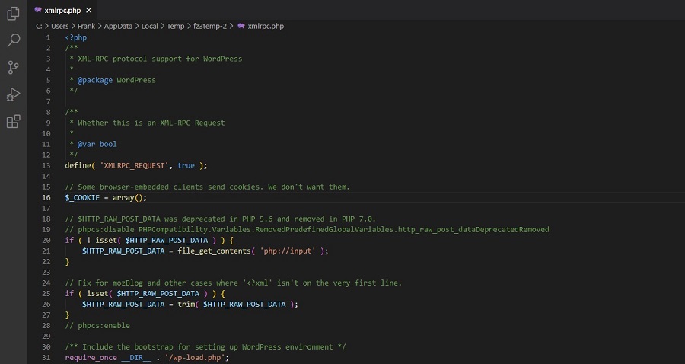
Task: Open the xmlrpc.php breadcrumb segment
Action: click(x=266, y=26)
